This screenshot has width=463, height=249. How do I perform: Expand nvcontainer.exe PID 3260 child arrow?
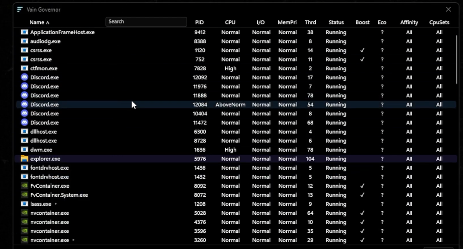click(x=73, y=240)
